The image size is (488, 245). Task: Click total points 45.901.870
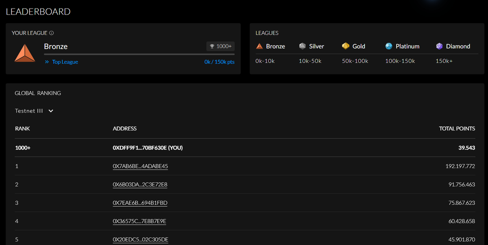[462, 239]
